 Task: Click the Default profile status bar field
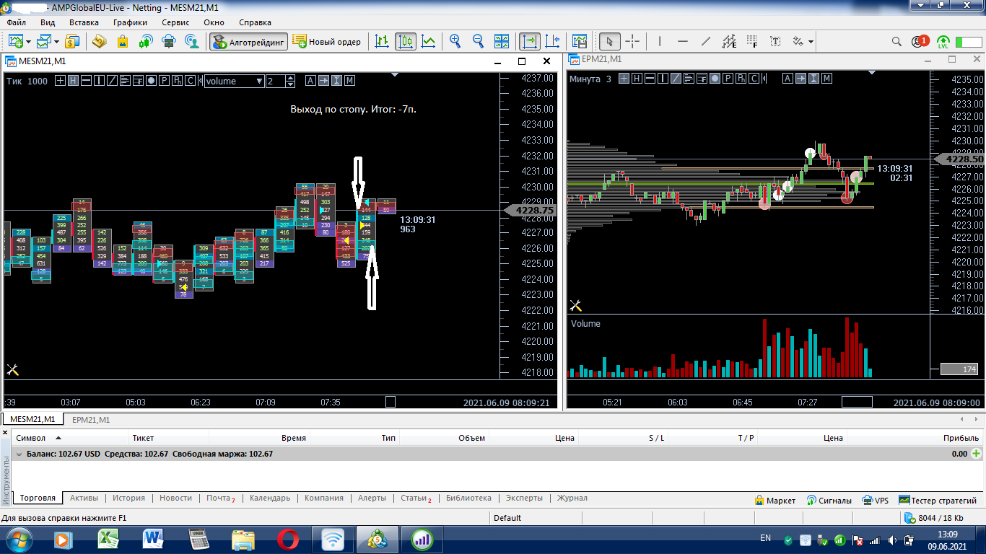pyautogui.click(x=508, y=518)
